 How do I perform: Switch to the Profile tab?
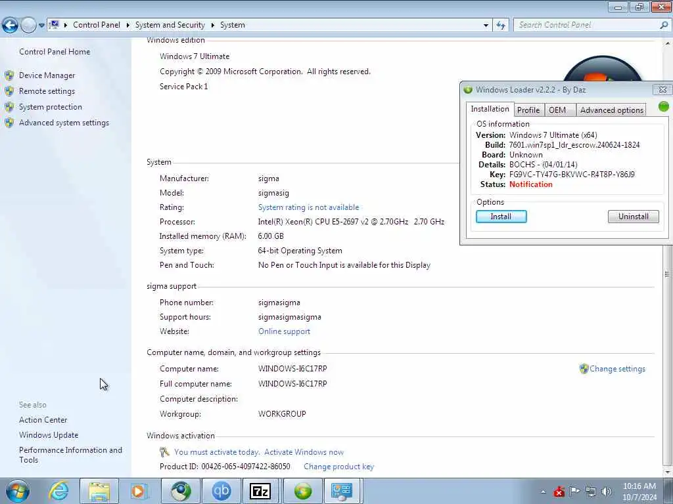tap(528, 110)
